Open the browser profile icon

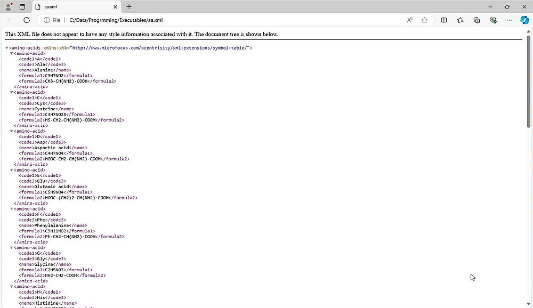[x=8, y=6]
